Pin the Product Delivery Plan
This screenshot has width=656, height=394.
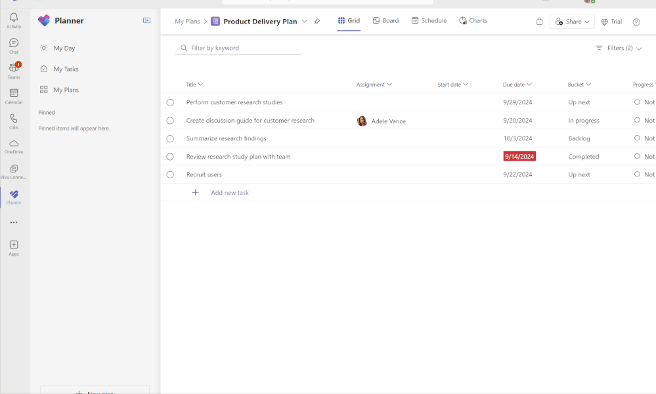[x=317, y=21]
